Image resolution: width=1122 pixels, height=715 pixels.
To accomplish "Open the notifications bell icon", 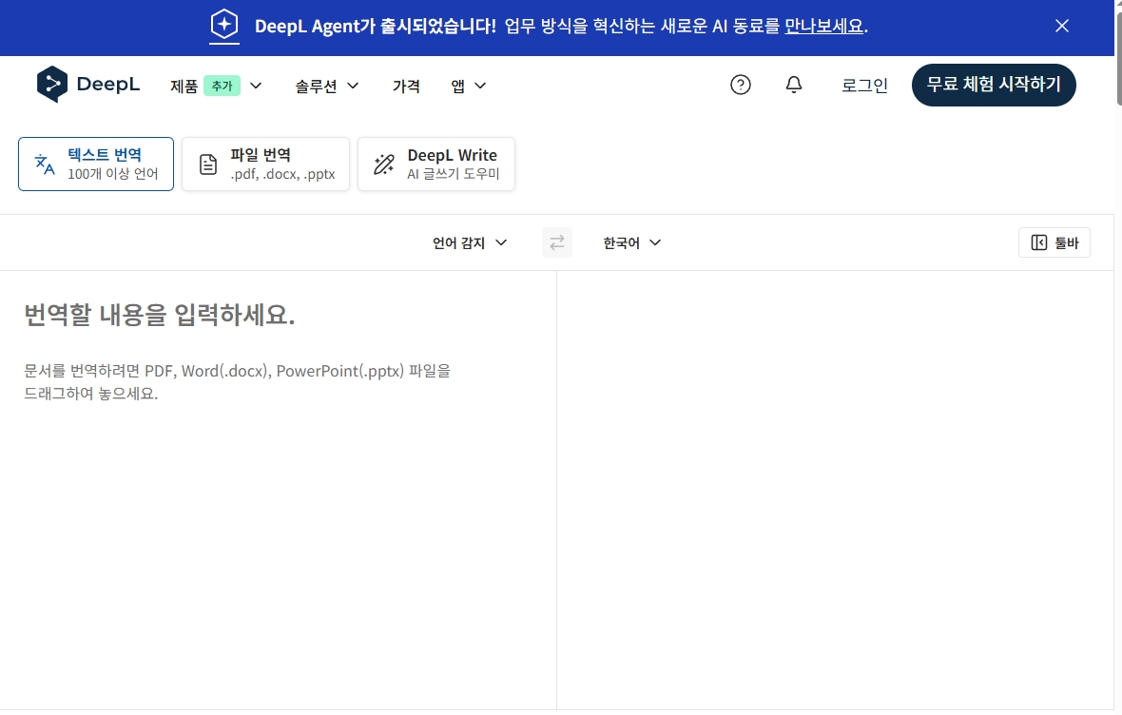I will coord(794,86).
